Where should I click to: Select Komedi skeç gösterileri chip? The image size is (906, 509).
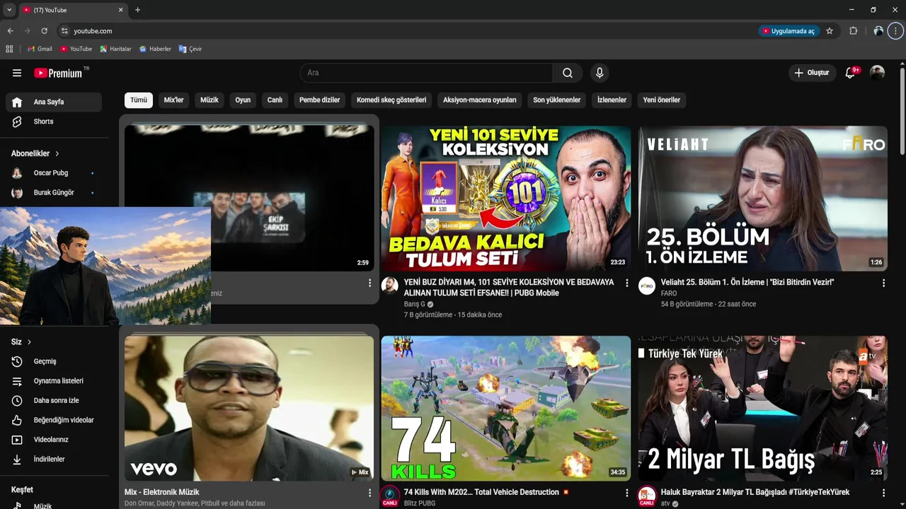(391, 100)
